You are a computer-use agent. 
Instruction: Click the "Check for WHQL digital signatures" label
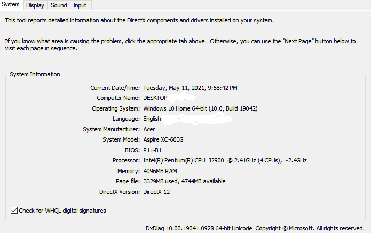pyautogui.click(x=62, y=211)
